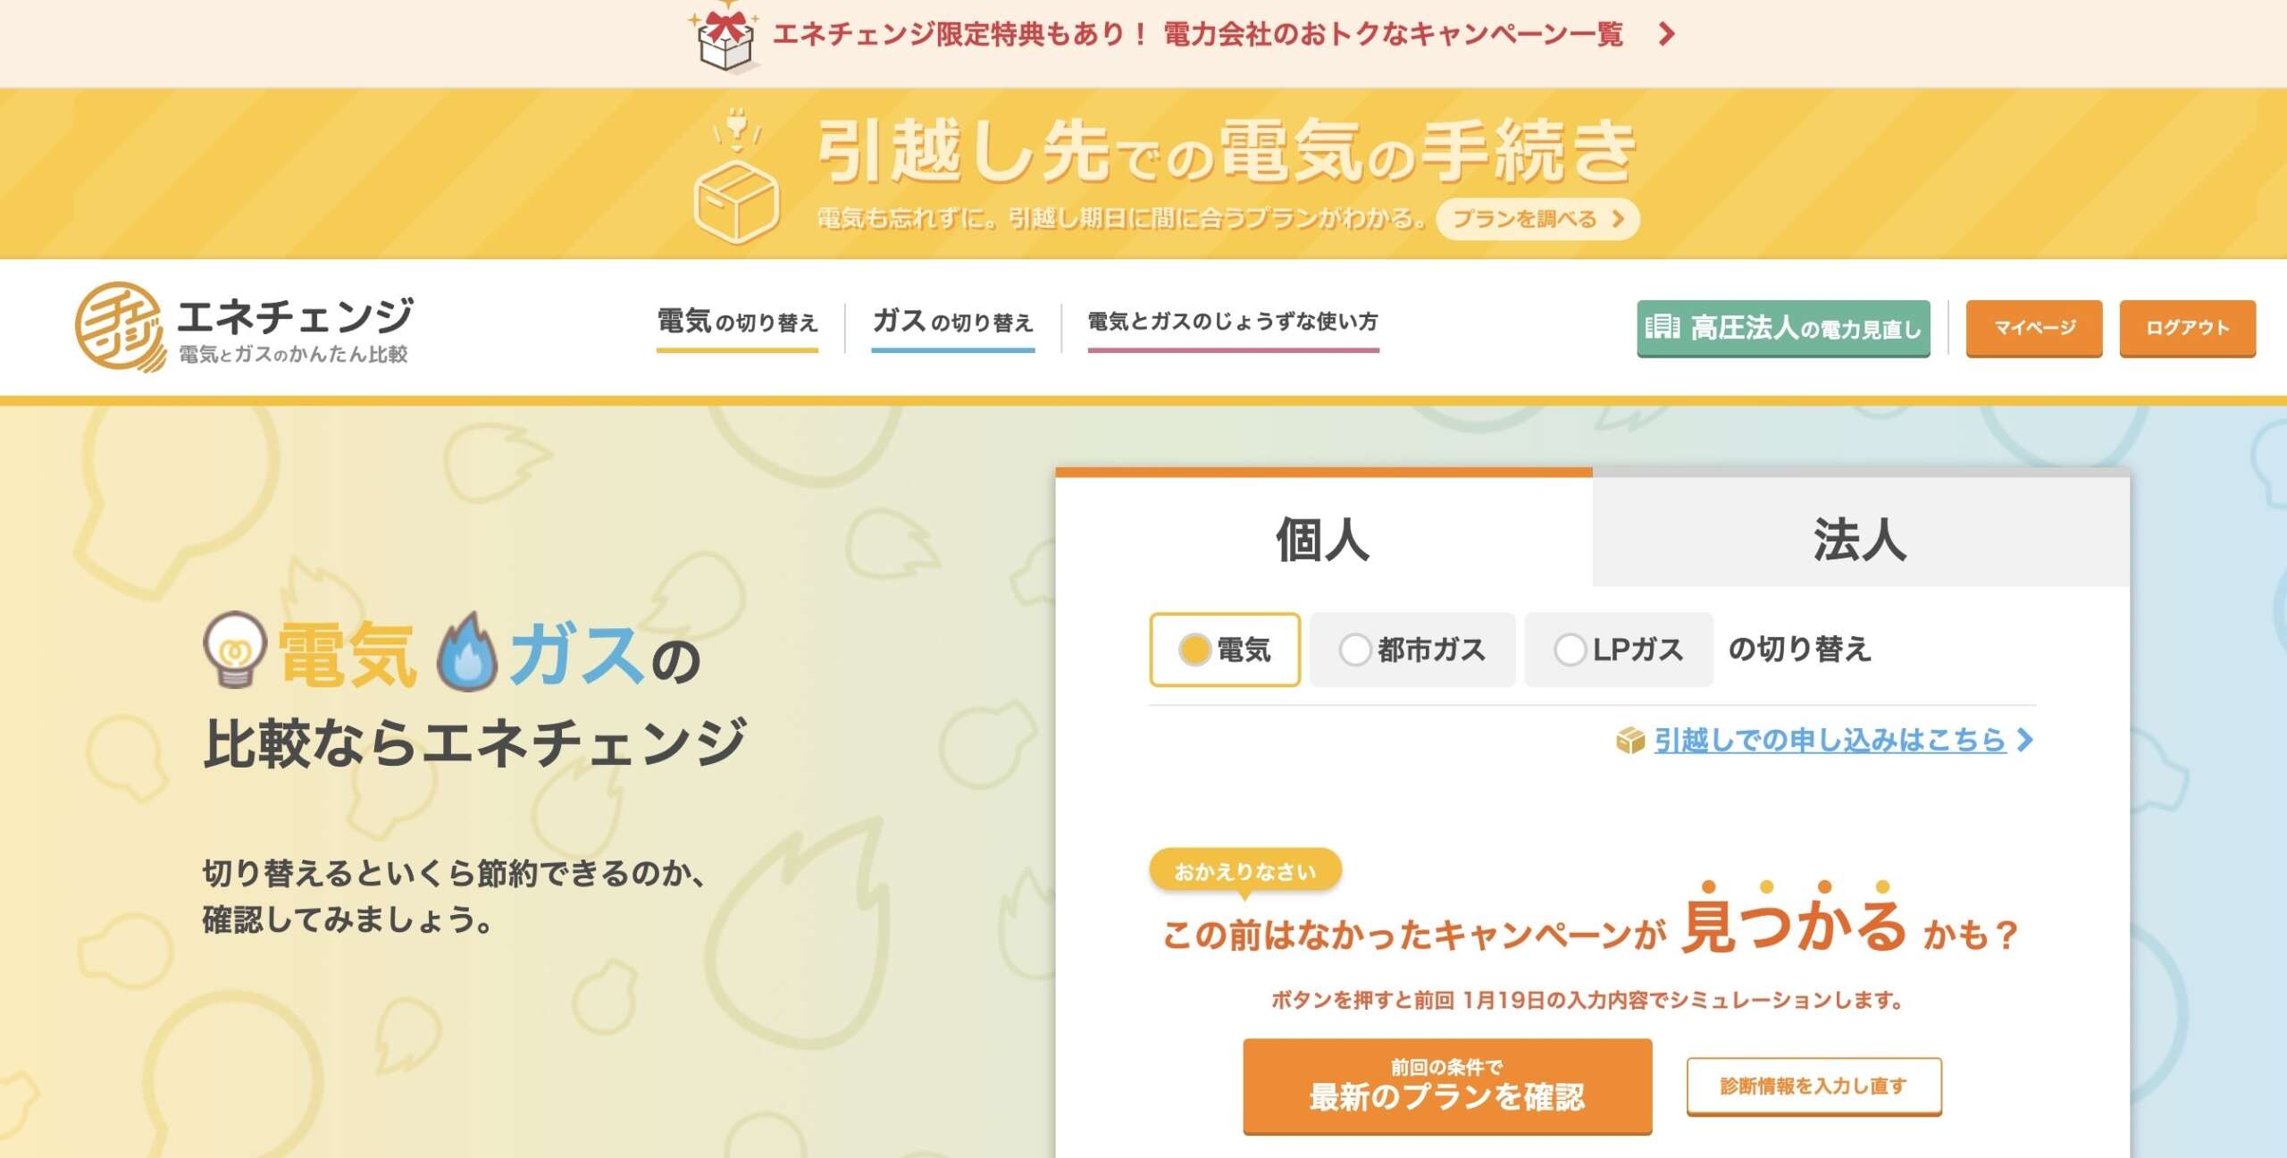Click 電気も忘れずに banner subtitle text
The width and height of the screenshot is (2287, 1158).
[x=1121, y=219]
